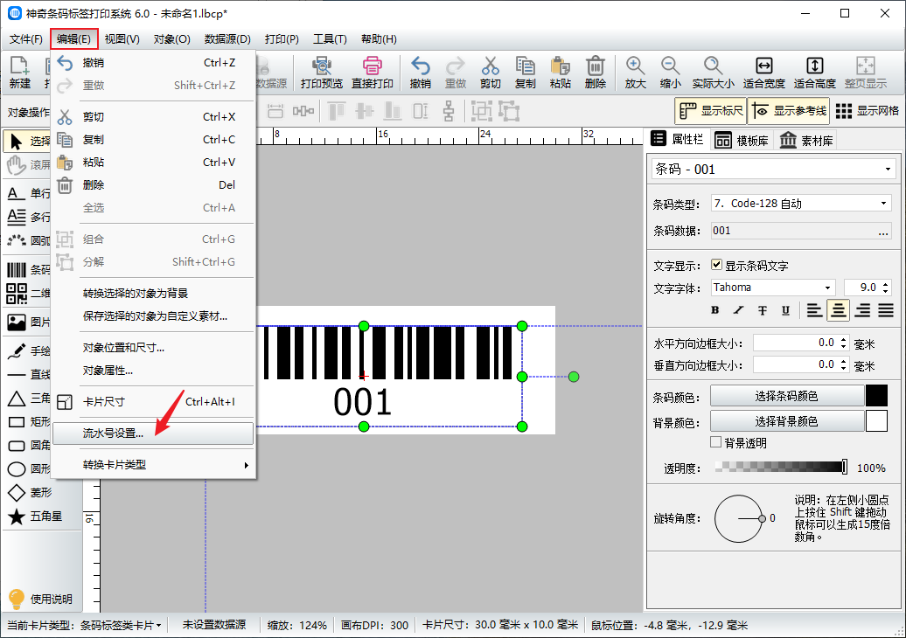Toggle 显示网格 grid display

pyautogui.click(x=868, y=111)
